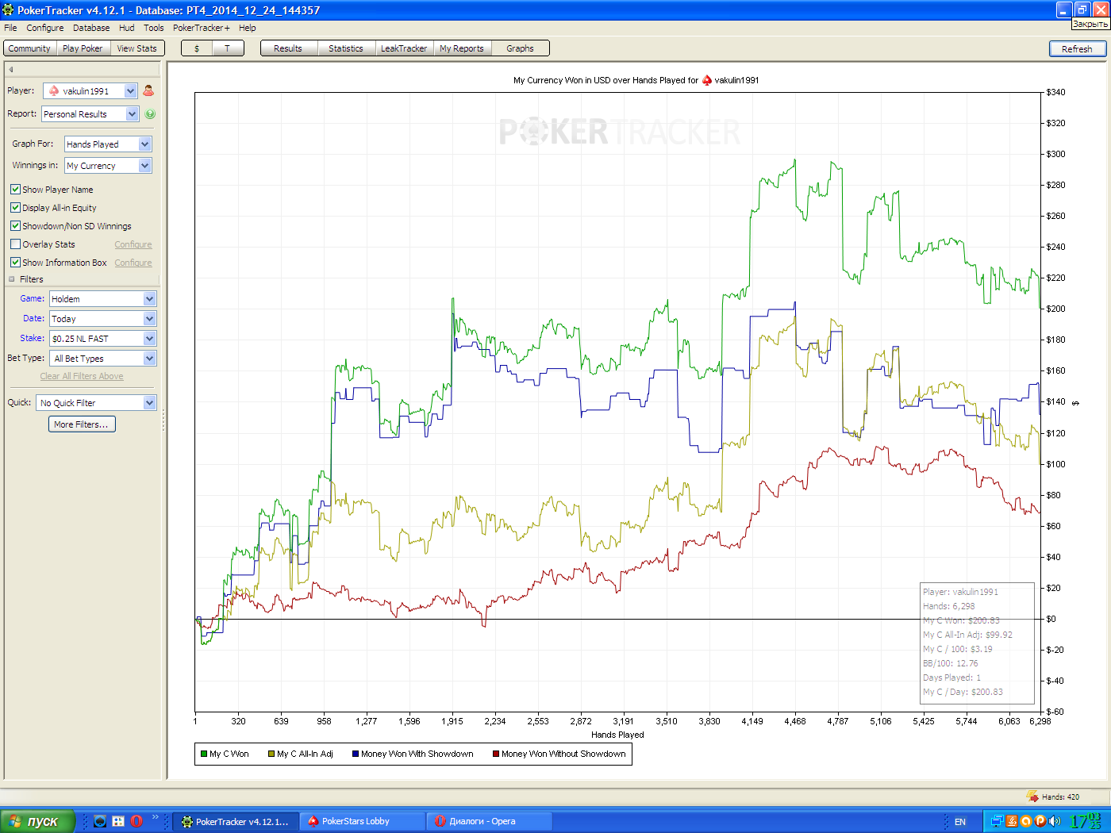1111x833 pixels.
Task: Switch to tournament mode with T button
Action: [227, 48]
